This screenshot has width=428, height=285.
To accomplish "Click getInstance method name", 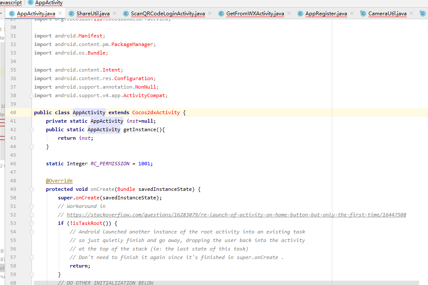I will coord(140,130).
